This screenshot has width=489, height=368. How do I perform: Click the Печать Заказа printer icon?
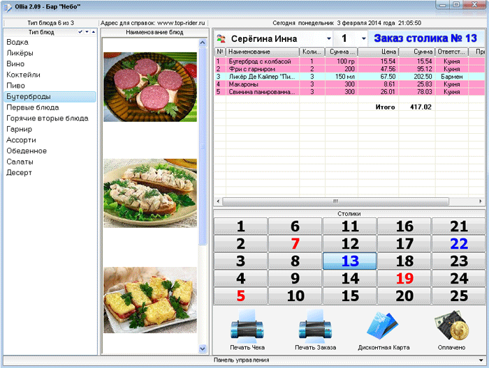click(315, 325)
